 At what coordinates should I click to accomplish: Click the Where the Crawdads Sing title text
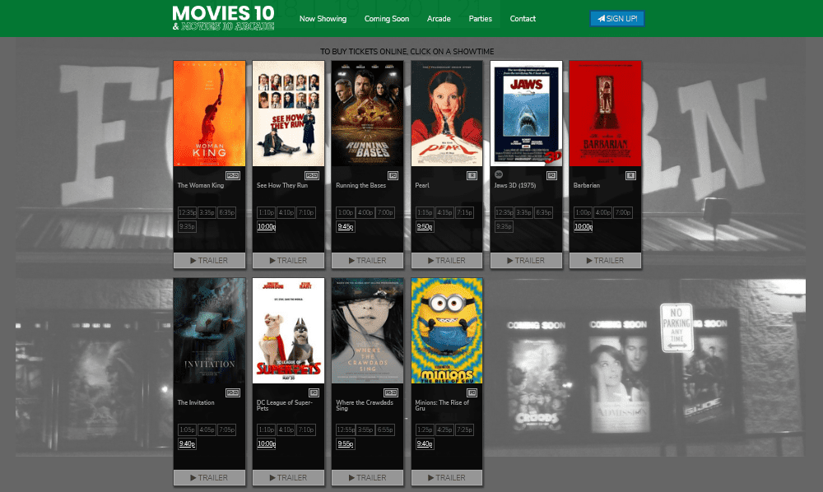[x=365, y=406]
